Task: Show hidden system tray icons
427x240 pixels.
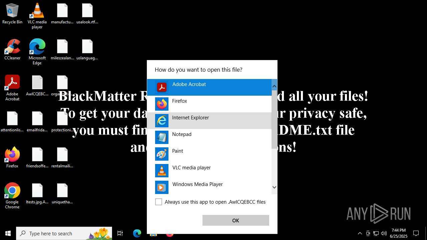Action: coord(360,233)
